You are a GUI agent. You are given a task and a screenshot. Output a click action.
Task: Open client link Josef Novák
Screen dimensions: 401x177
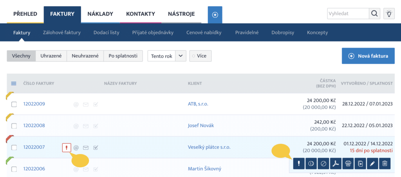(x=201, y=125)
